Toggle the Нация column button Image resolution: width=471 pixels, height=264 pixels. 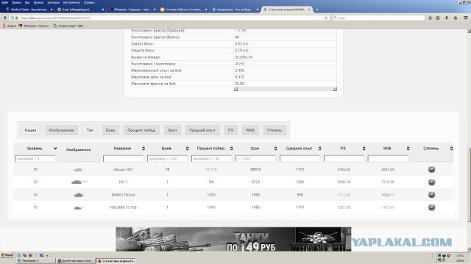[x=30, y=131]
